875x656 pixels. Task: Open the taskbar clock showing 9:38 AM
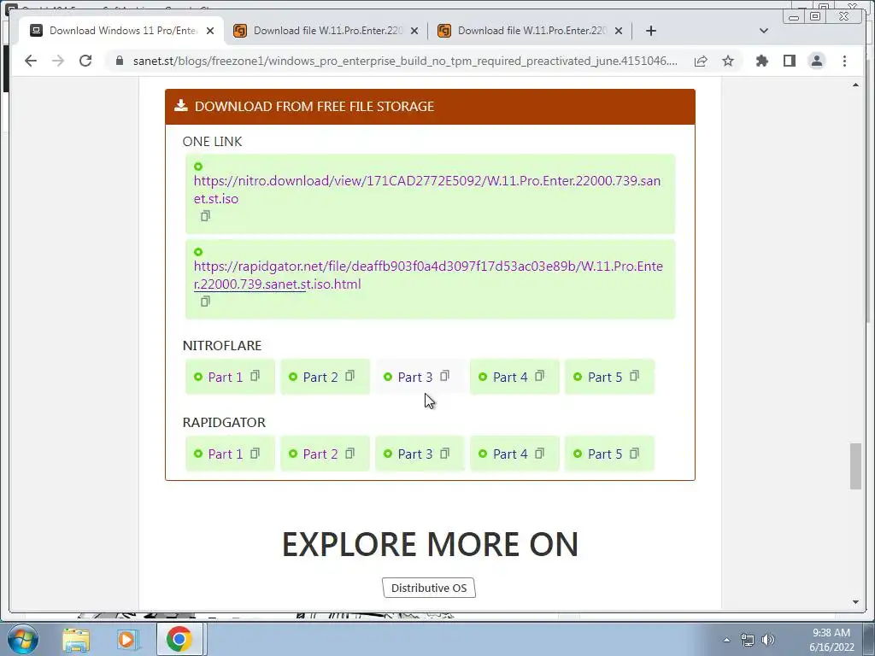pyautogui.click(x=831, y=640)
